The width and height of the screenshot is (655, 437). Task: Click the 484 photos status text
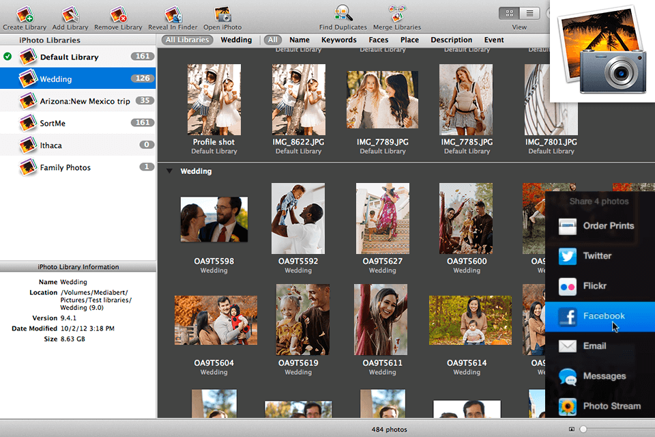[x=390, y=429]
